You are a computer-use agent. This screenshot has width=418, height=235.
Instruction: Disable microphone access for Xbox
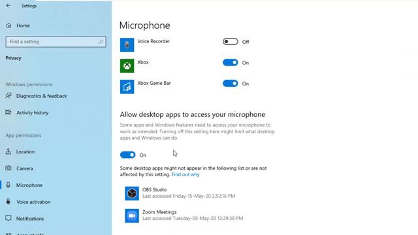point(231,63)
